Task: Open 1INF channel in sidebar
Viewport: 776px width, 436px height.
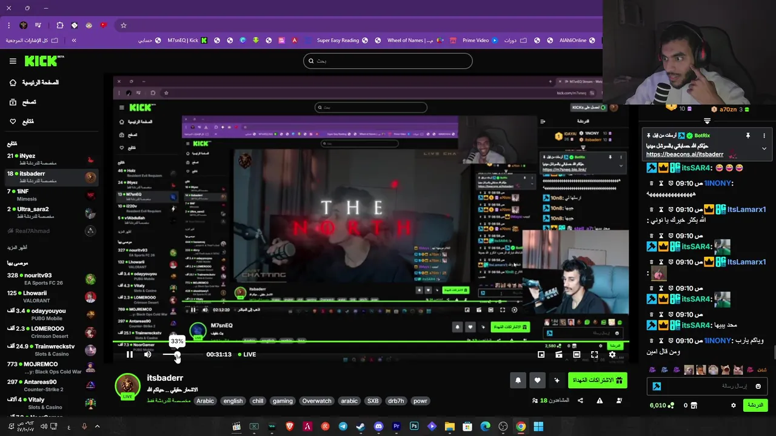Action: coord(51,194)
